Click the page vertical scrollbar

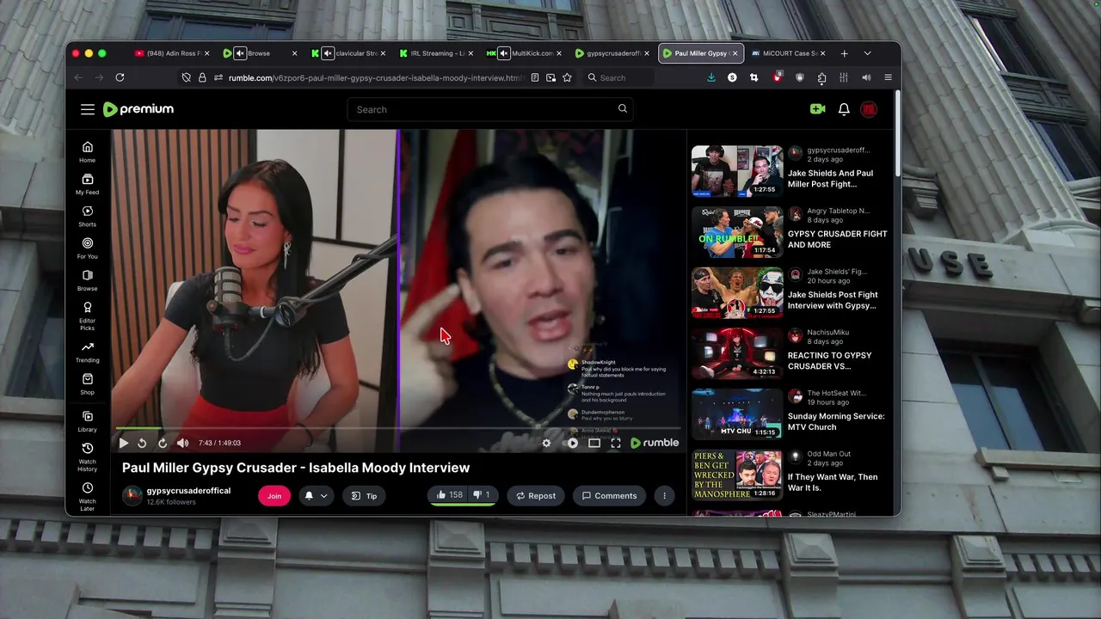tap(896, 133)
